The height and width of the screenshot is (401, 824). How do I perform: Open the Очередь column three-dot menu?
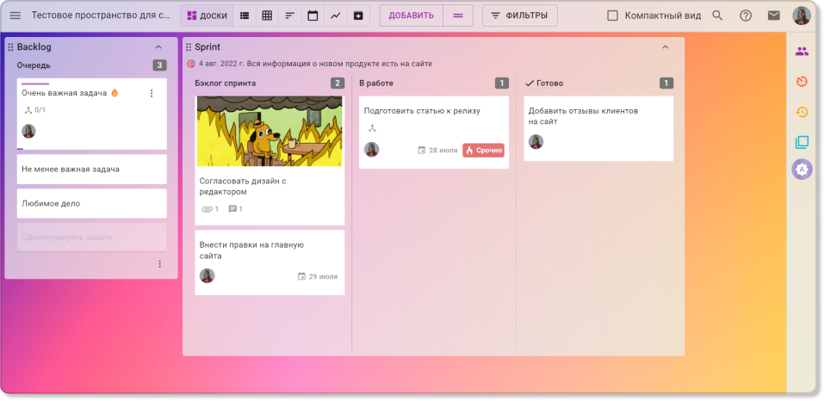(x=160, y=264)
